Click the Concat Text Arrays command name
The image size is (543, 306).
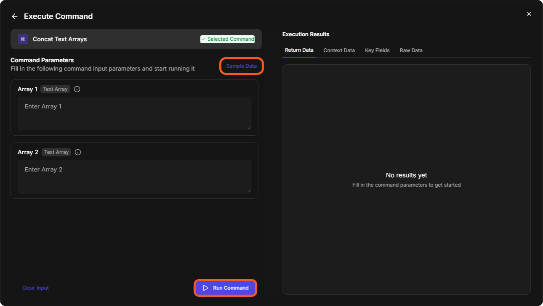[60, 39]
